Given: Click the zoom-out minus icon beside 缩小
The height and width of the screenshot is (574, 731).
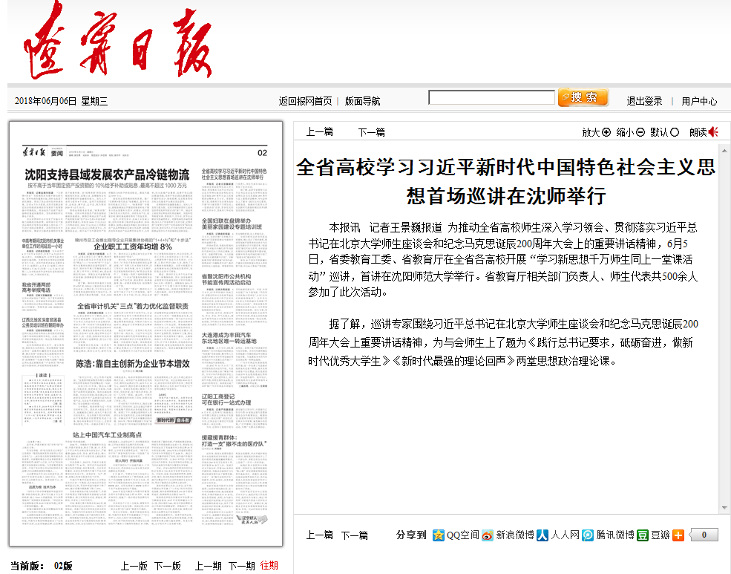Looking at the screenshot, I should click(640, 132).
